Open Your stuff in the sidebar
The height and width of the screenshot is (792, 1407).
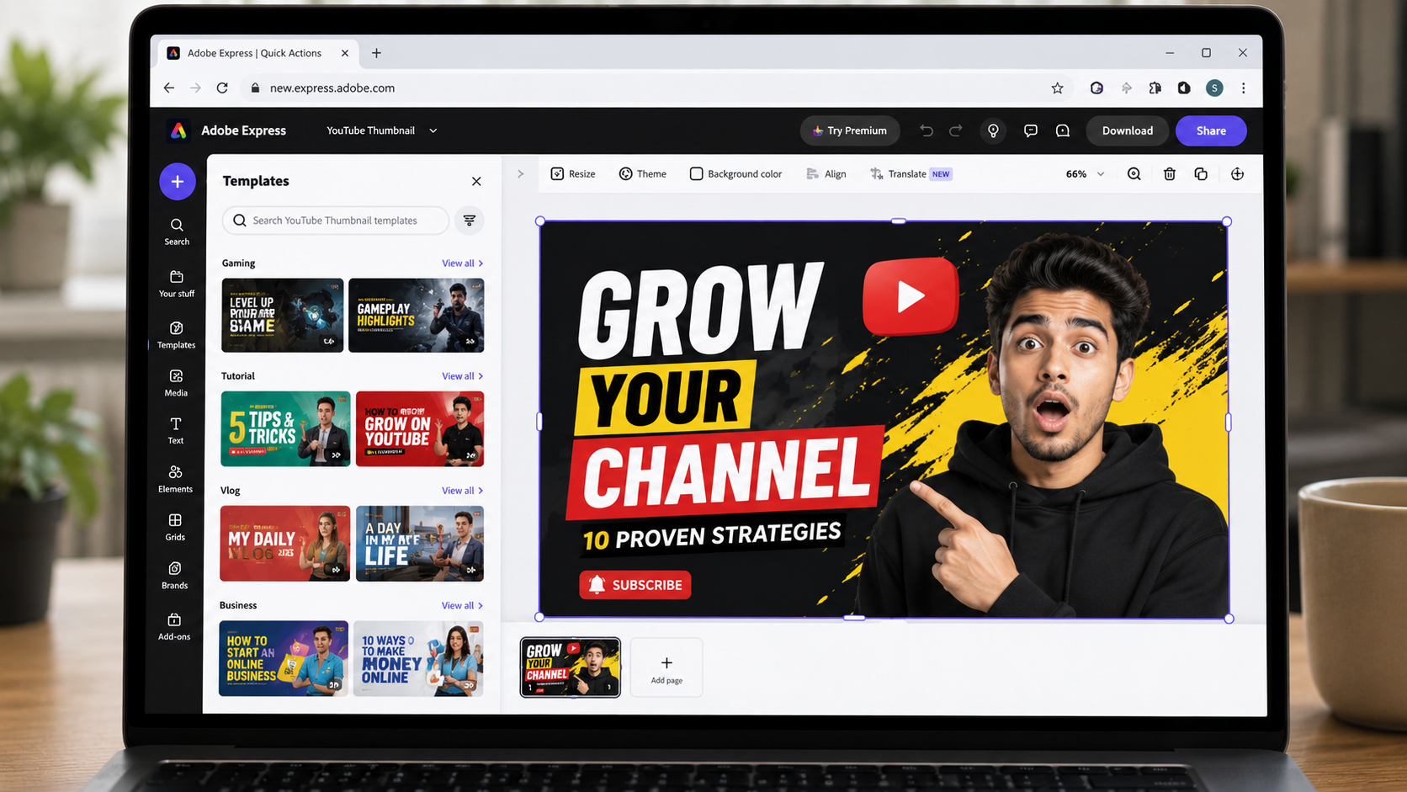pyautogui.click(x=177, y=284)
